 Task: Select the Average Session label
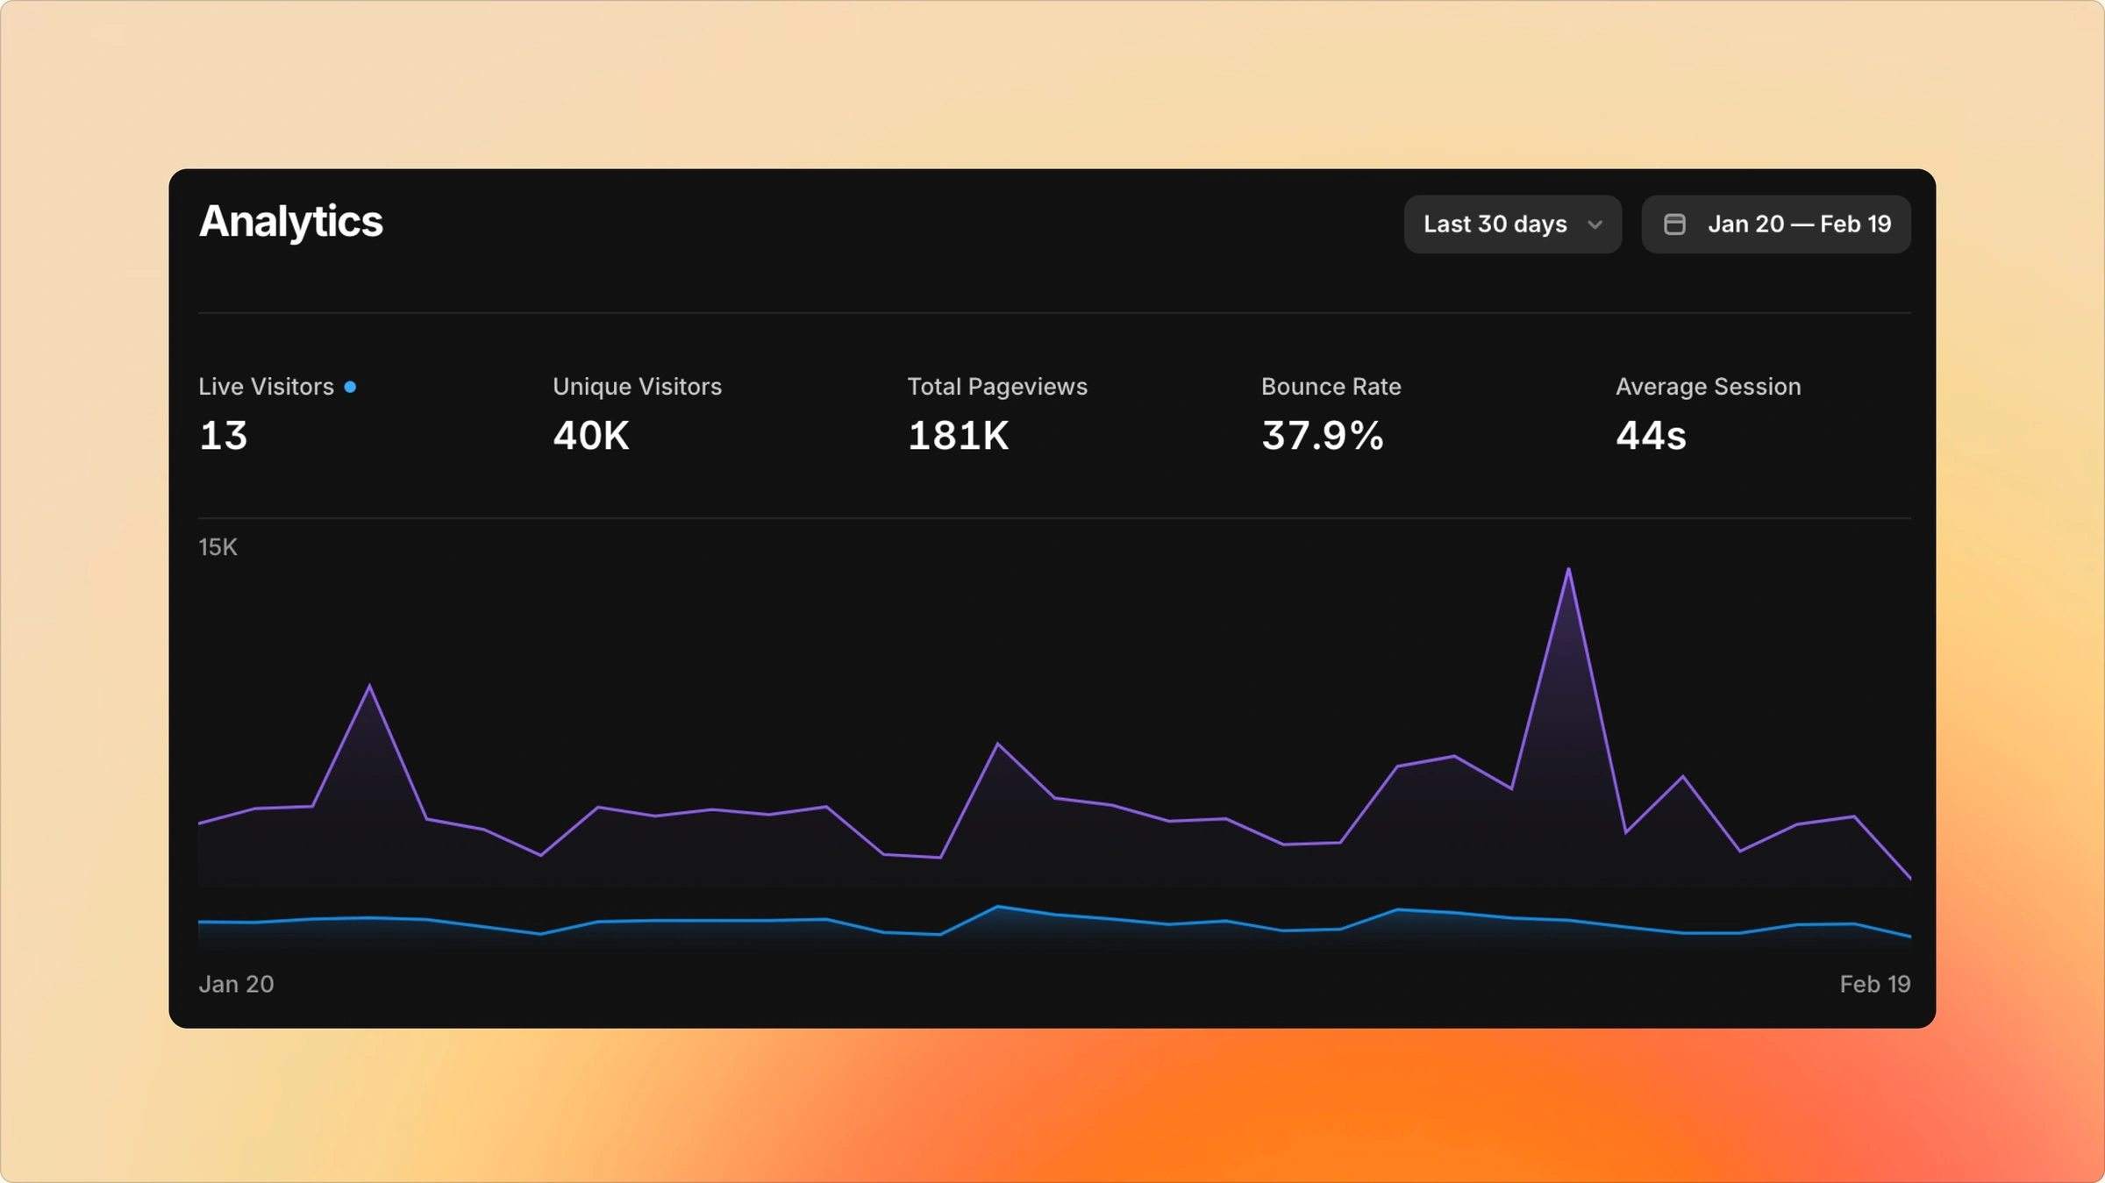click(x=1709, y=387)
